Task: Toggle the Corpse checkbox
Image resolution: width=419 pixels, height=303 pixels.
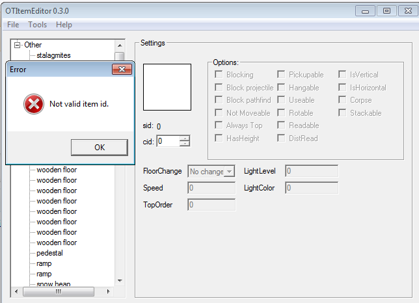Action: pyautogui.click(x=342, y=100)
